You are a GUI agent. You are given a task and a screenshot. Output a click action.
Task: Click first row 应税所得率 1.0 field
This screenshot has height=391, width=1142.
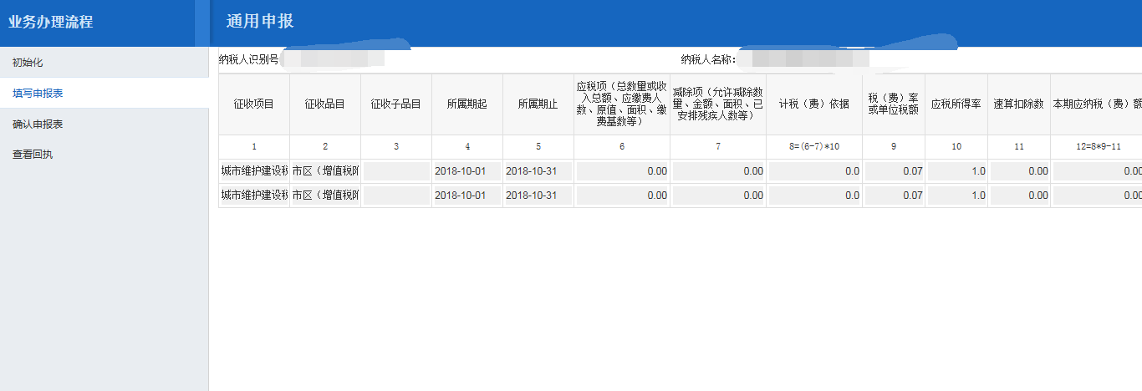956,171
